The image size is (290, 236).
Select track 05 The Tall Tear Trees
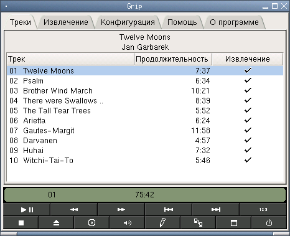tap(145, 110)
